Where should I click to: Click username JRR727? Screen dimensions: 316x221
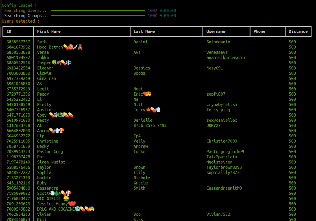[214, 125]
